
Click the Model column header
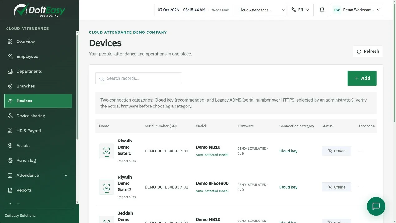(x=201, y=126)
